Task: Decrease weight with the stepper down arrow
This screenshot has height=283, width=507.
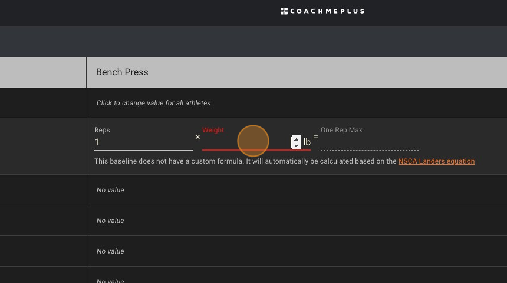Action: [x=296, y=145]
